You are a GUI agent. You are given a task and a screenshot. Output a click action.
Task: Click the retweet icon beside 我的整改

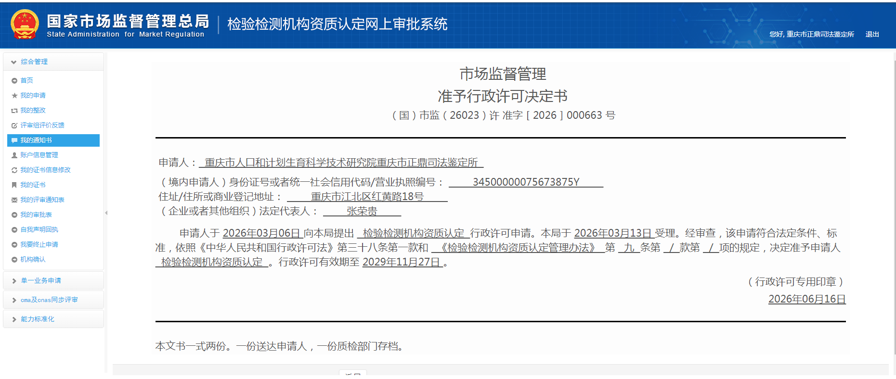(14, 111)
